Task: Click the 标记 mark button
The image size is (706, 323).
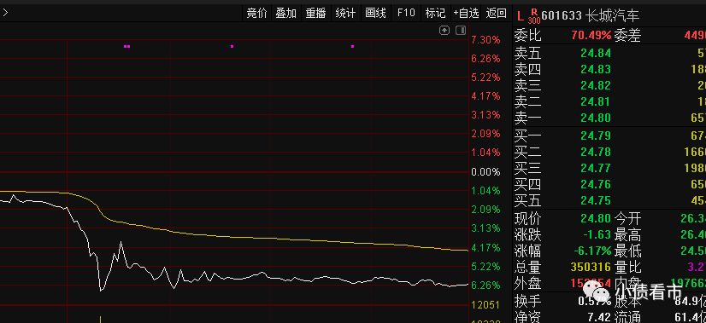Action: pos(435,13)
